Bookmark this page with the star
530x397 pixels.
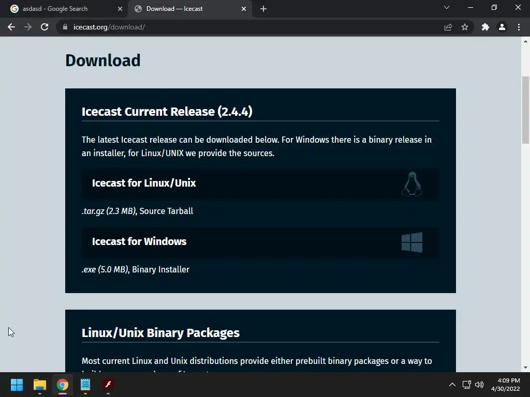point(465,27)
